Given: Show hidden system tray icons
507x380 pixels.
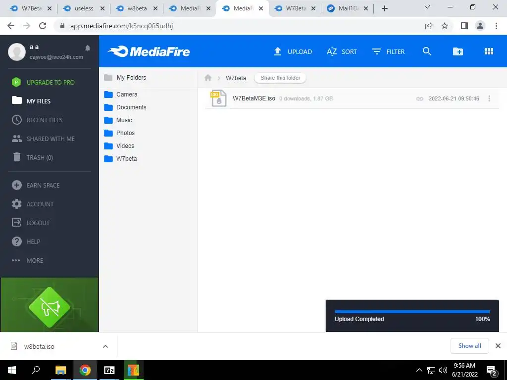Looking at the screenshot, I should 419,370.
